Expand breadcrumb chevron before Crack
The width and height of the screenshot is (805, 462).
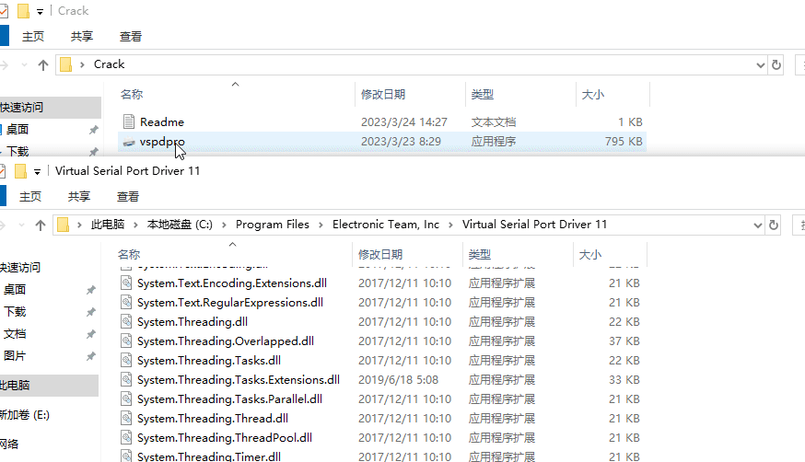point(82,65)
